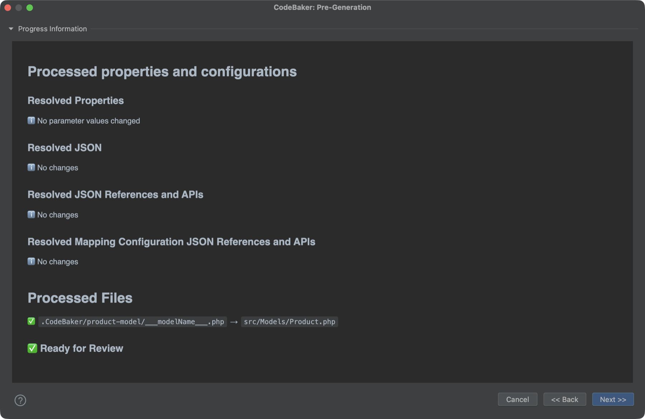The image size is (645, 419).
Task: Click green checkmark next to Ready for Review
Action: point(32,348)
